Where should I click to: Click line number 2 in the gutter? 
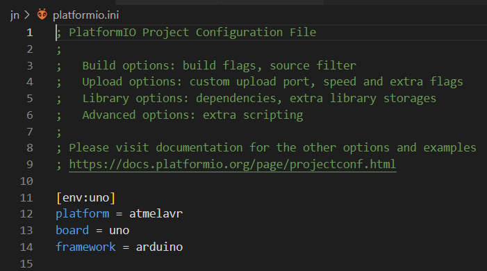(x=29, y=49)
